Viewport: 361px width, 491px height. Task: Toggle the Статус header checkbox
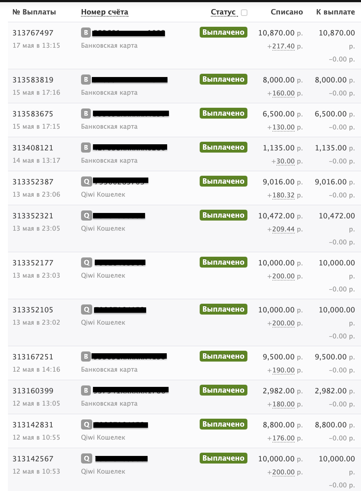[x=244, y=13]
